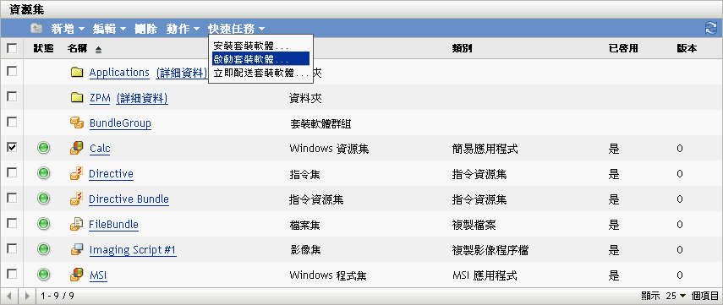Click green status icon for MSI
This screenshot has height=305, width=723.
(43, 275)
